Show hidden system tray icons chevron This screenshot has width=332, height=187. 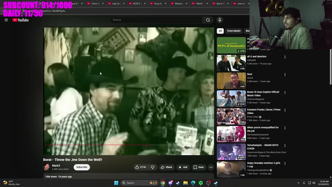pos(298,183)
